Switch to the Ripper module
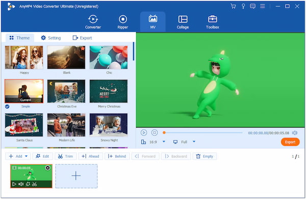The image size is (306, 199). click(x=123, y=22)
